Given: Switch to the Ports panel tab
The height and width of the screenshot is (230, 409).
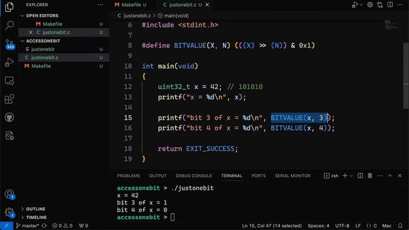Looking at the screenshot, I should pos(258,176).
